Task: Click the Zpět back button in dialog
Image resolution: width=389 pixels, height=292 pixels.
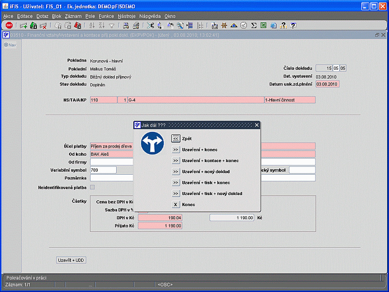Action: tap(176, 138)
